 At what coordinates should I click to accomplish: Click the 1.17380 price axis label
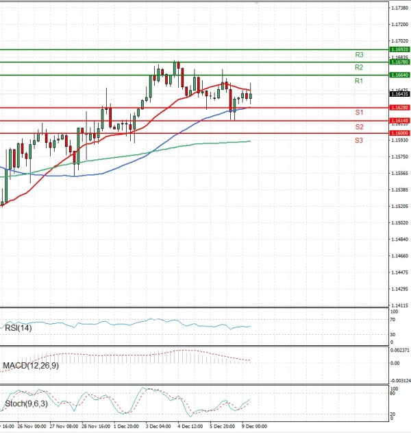pos(399,8)
